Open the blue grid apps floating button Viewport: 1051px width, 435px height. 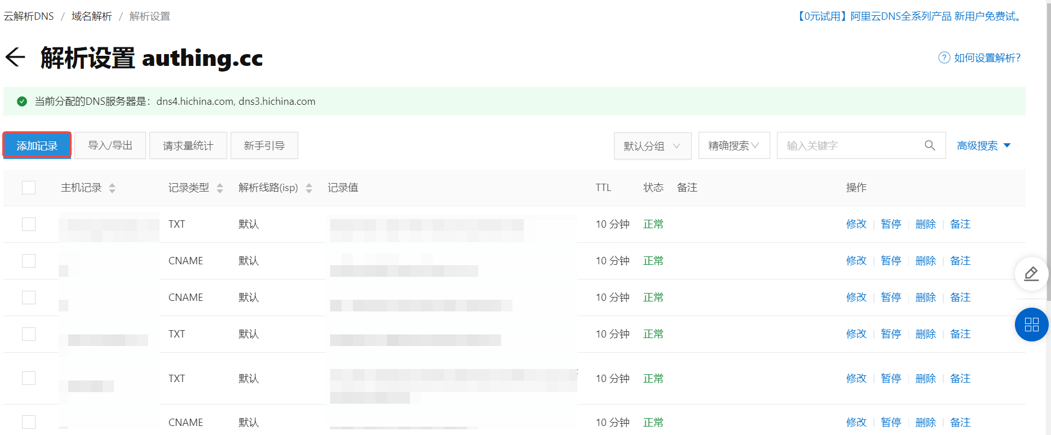[x=1031, y=325]
